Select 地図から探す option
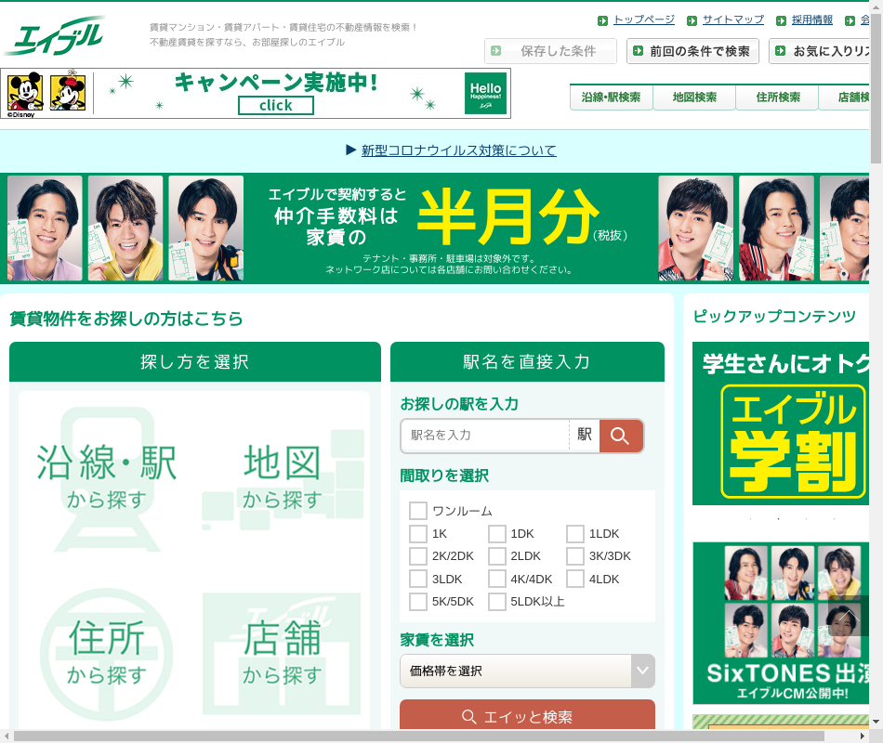 tap(283, 478)
